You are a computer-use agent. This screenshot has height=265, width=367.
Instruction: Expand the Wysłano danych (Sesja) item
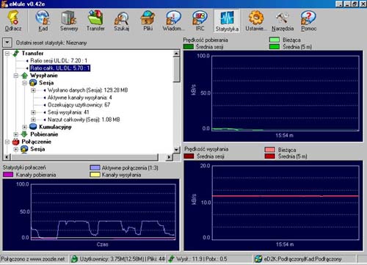33,90
